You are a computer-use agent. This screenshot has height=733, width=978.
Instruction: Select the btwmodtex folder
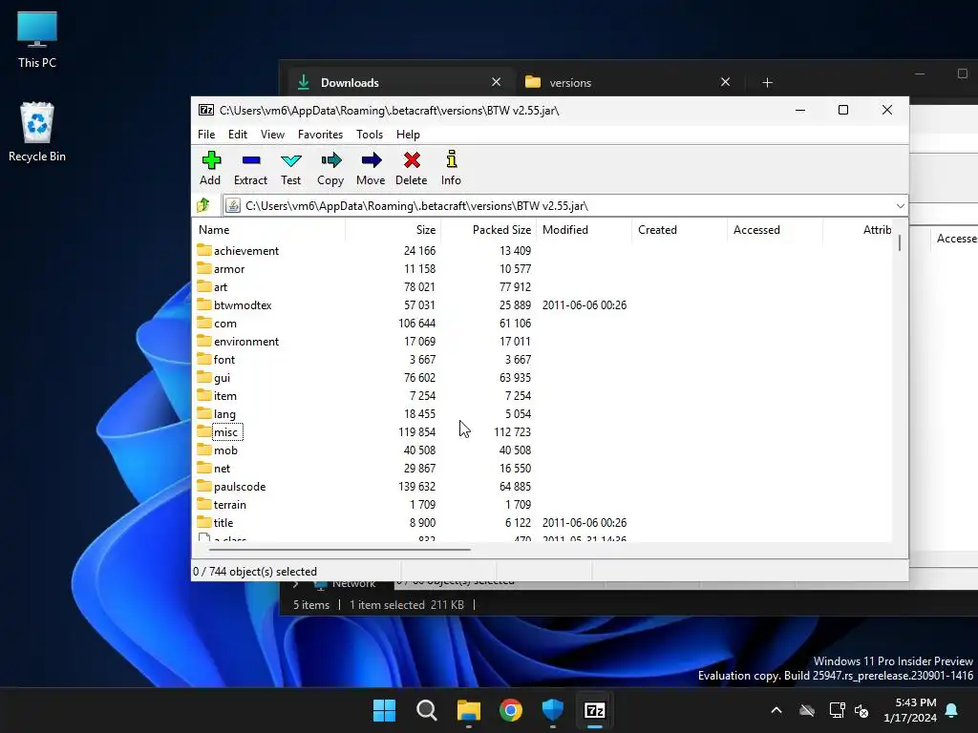point(243,305)
